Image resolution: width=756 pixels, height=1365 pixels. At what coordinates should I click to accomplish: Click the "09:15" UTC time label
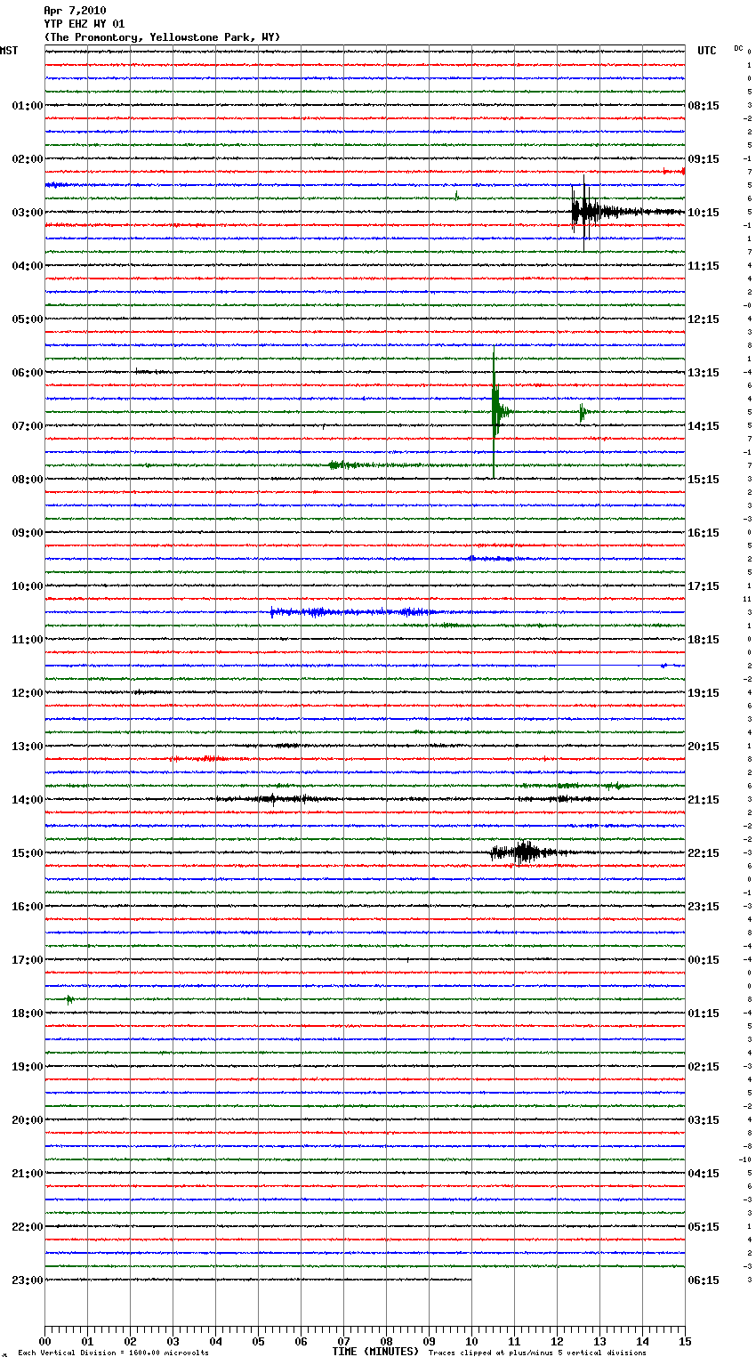[704, 159]
